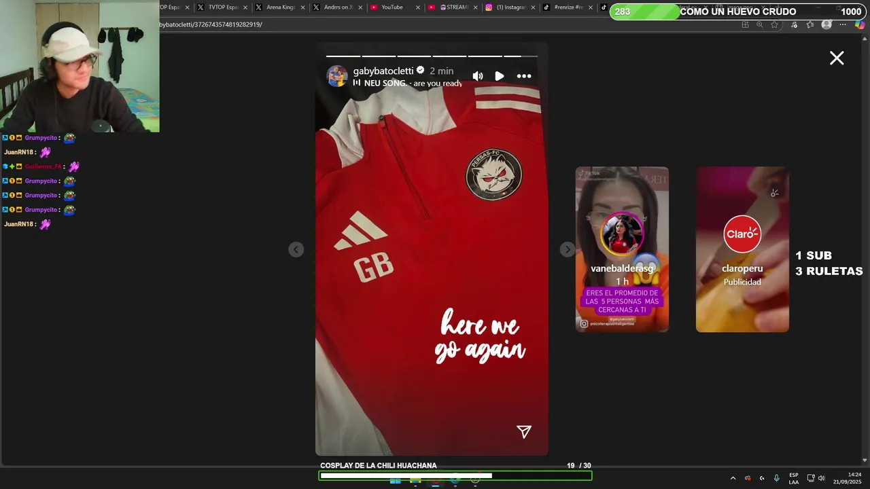Open the vanebalderasg story preview
870x489 pixels.
pos(622,249)
